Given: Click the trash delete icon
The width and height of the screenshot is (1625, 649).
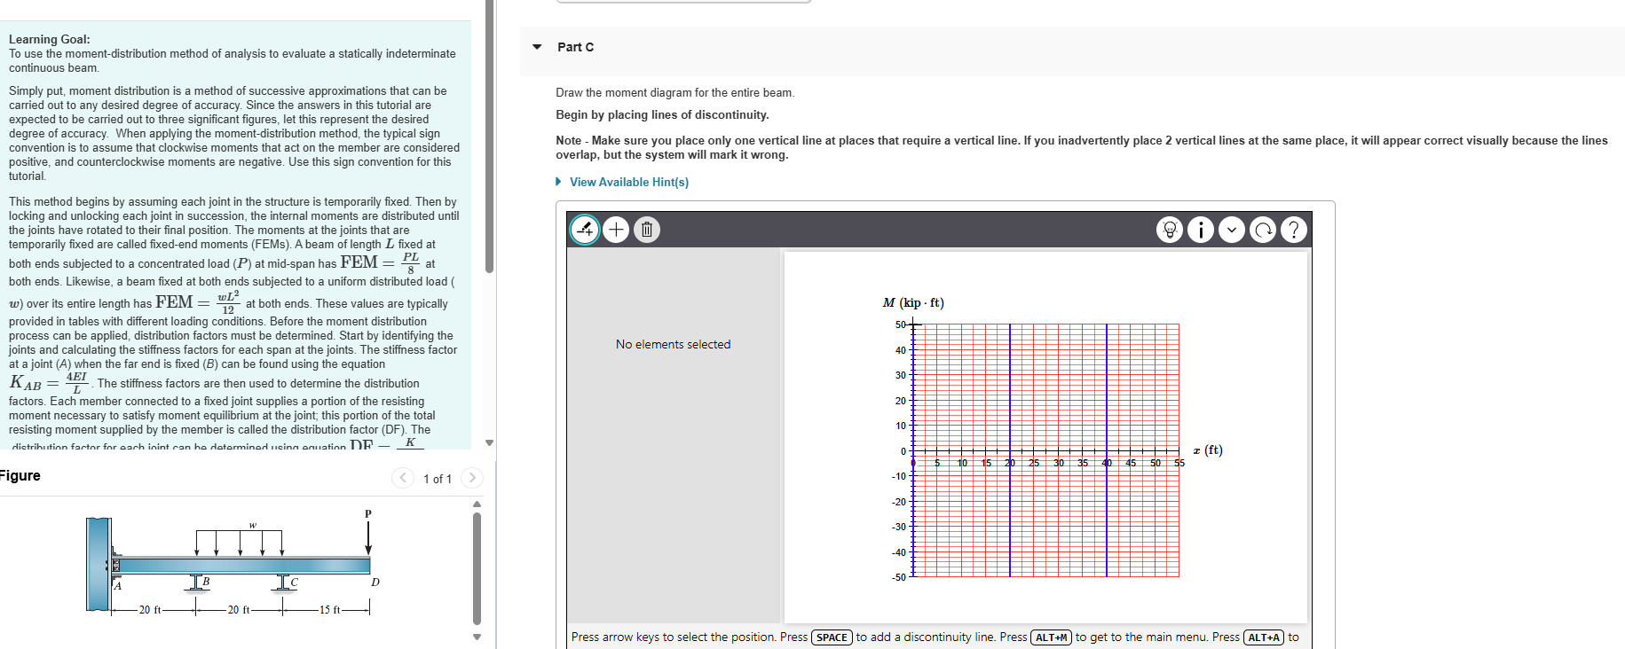Looking at the screenshot, I should (x=647, y=230).
